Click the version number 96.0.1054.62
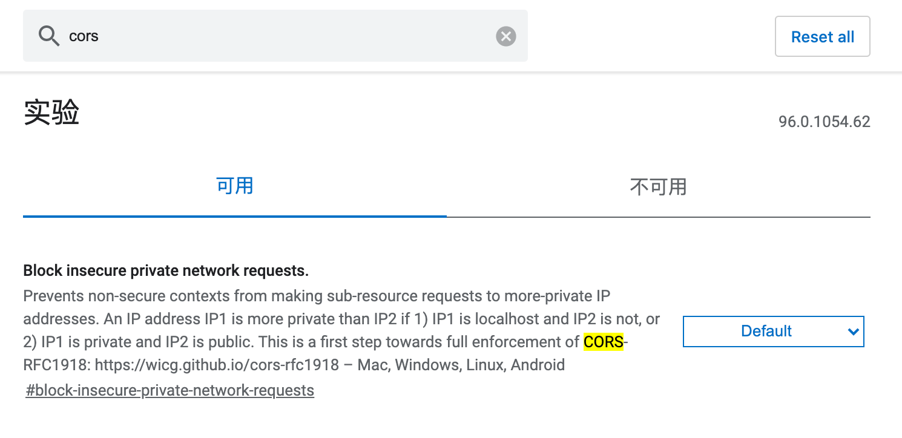This screenshot has width=902, height=438. [824, 122]
